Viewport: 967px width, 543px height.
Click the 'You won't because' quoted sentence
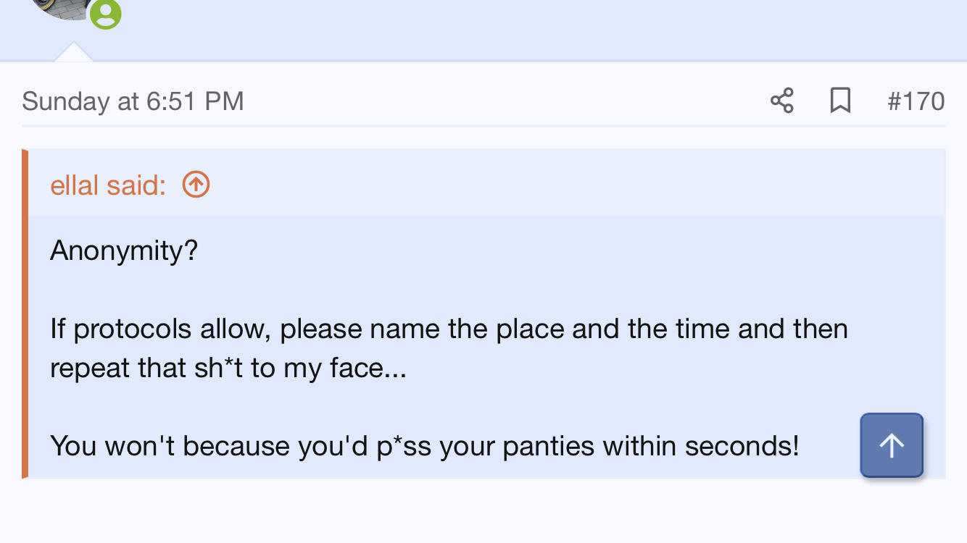[x=424, y=446]
